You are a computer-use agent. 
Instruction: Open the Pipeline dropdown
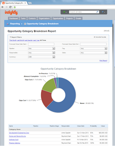(x=41, y=49)
